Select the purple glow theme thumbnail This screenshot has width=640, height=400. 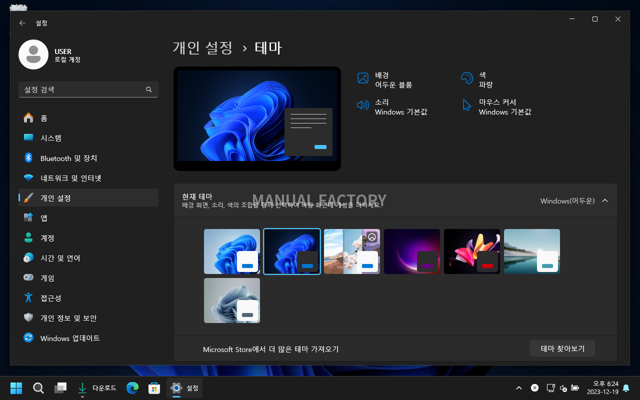(x=412, y=251)
